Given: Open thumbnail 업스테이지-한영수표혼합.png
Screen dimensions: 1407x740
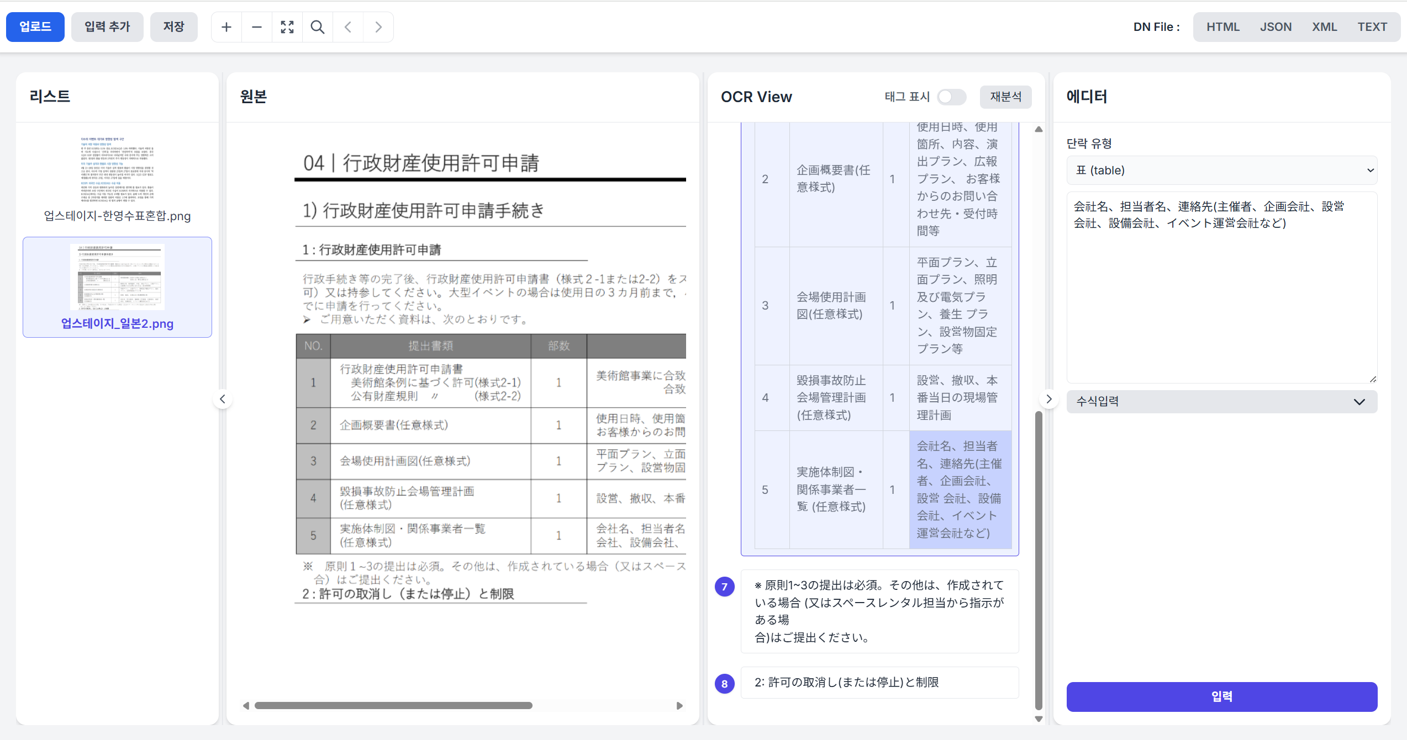Looking at the screenshot, I should 117,169.
